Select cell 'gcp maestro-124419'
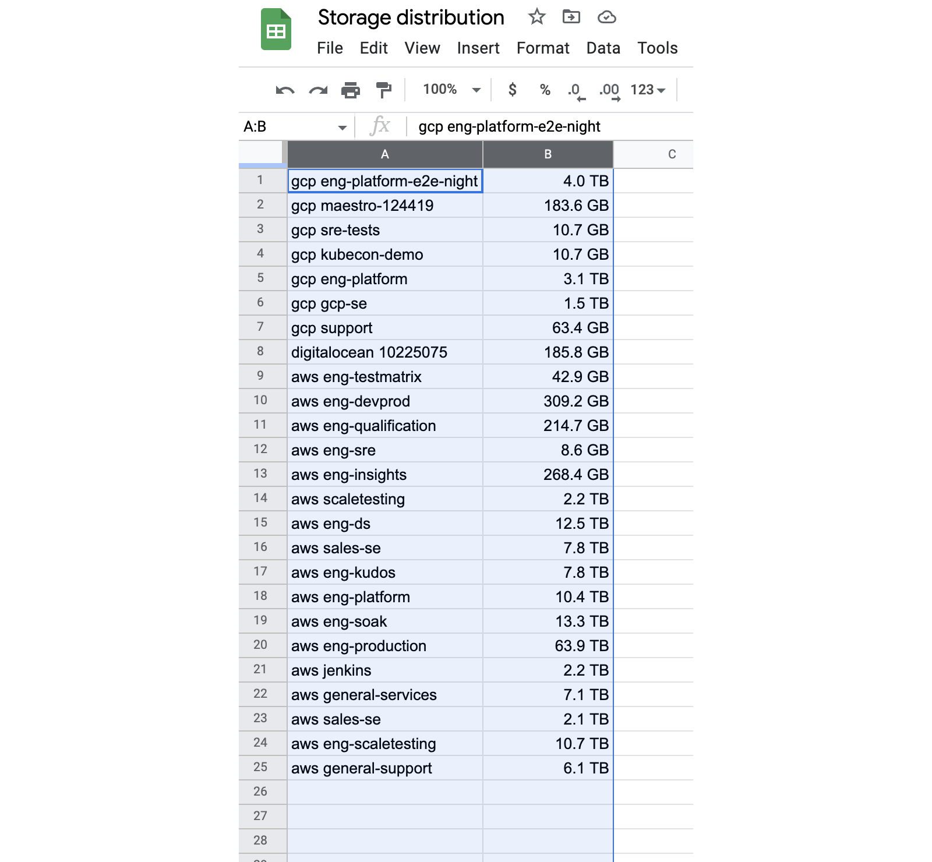 (x=385, y=205)
